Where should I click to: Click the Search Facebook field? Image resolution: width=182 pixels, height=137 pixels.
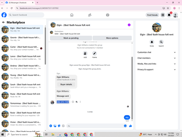click(26, 15)
